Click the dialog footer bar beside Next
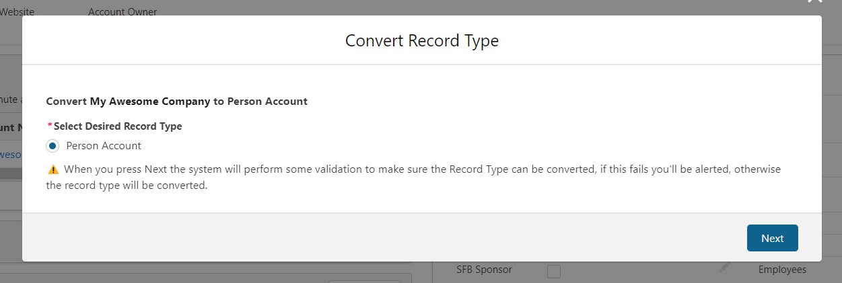Screen dimensions: 842x283 [384, 237]
